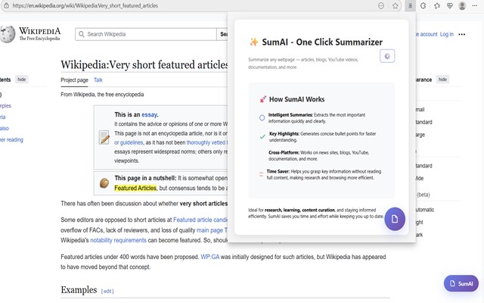Click the theme/settings button in SumAI popup
Screen dimensions: 484x303
click(x=387, y=56)
